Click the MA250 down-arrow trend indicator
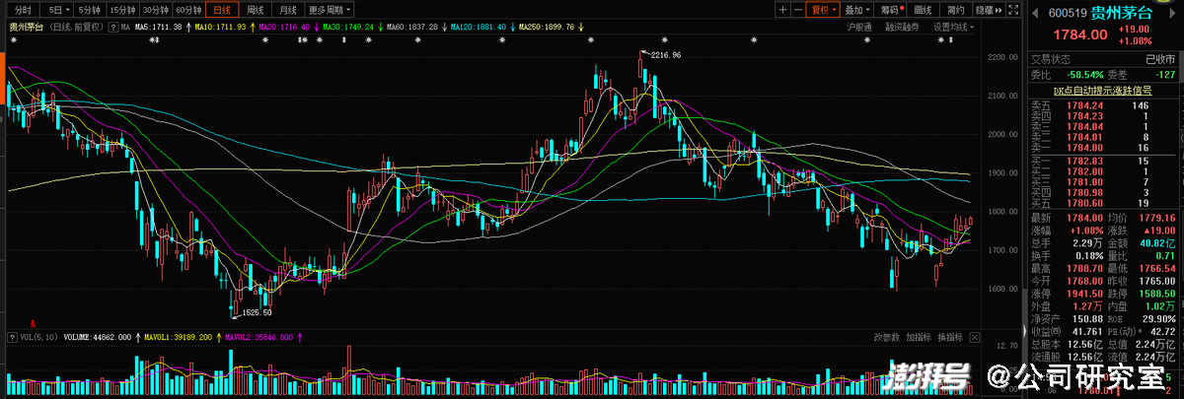 pyautogui.click(x=581, y=27)
